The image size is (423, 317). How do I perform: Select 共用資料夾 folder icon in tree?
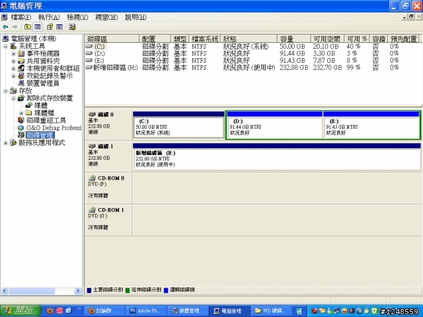(x=21, y=61)
